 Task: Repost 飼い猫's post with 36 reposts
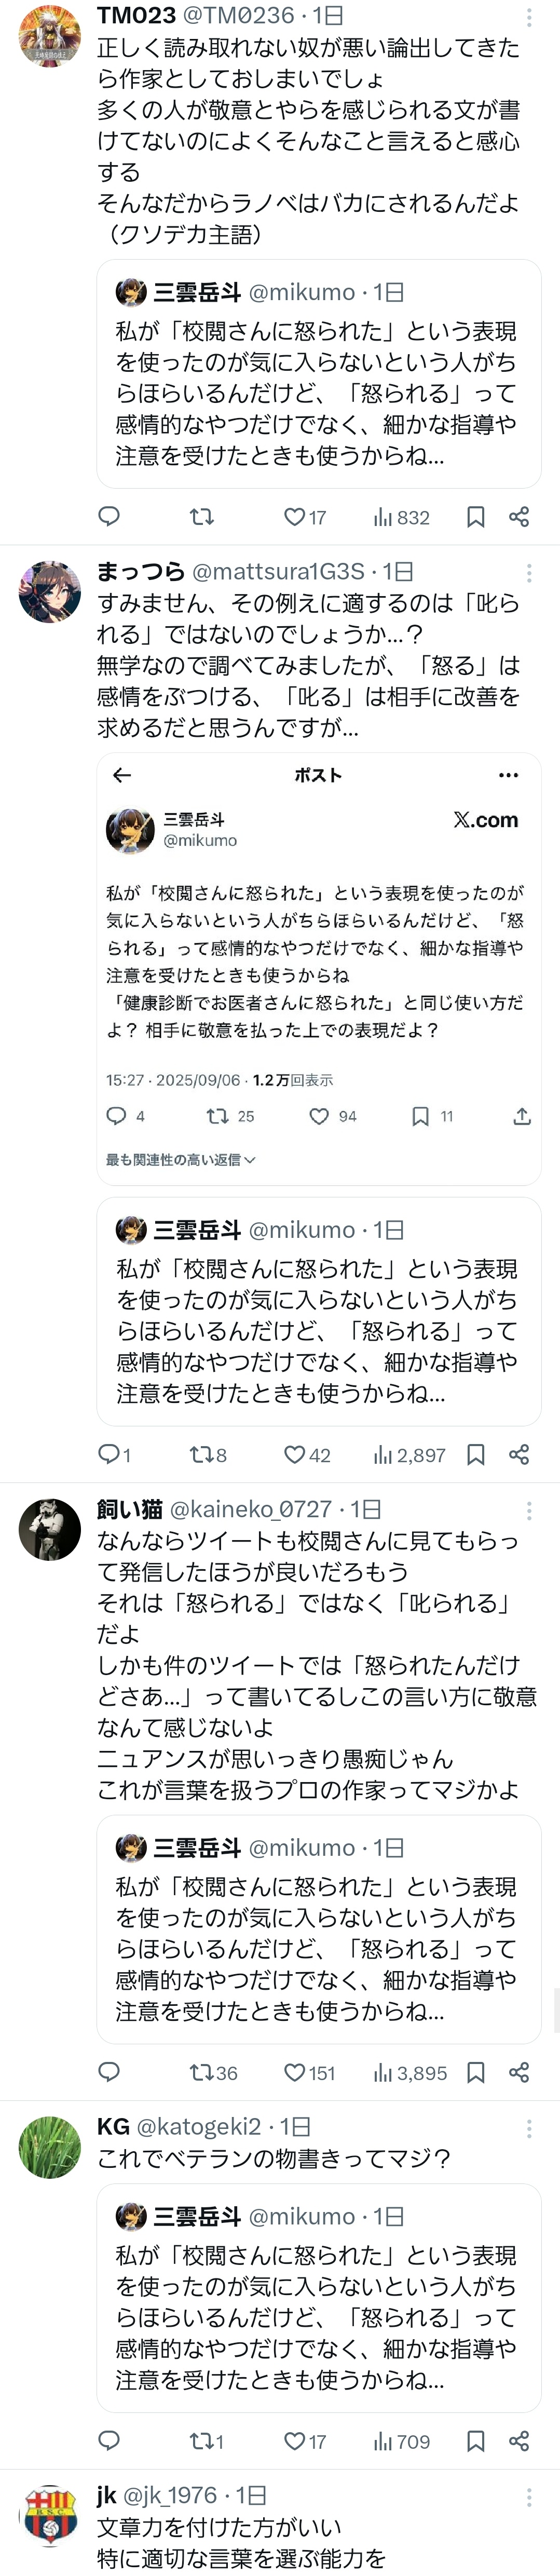(x=202, y=2073)
